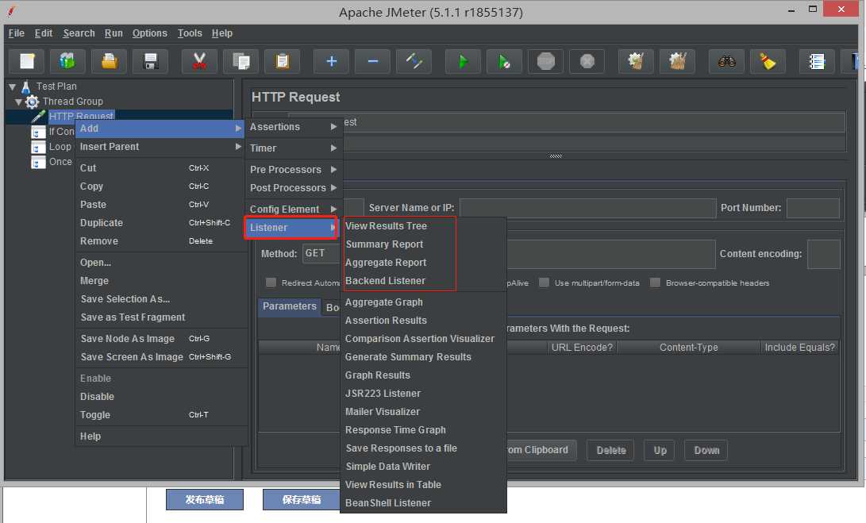Click Start no pauses icon
This screenshot has width=866, height=523.
504,61
